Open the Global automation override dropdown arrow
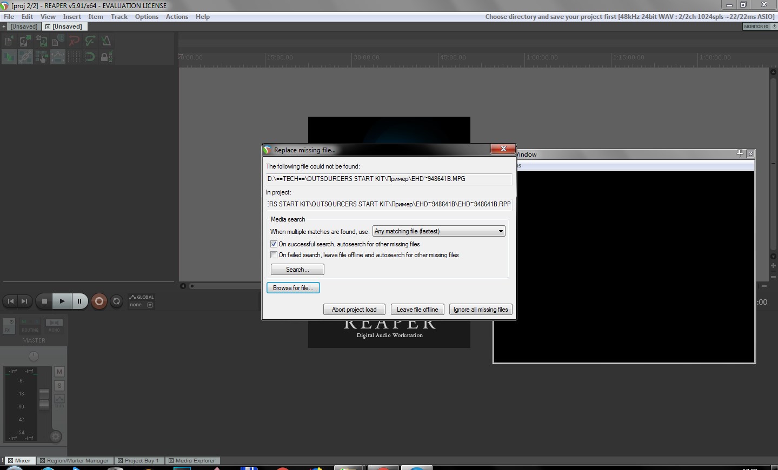Image resolution: width=778 pixels, height=470 pixels. click(150, 305)
